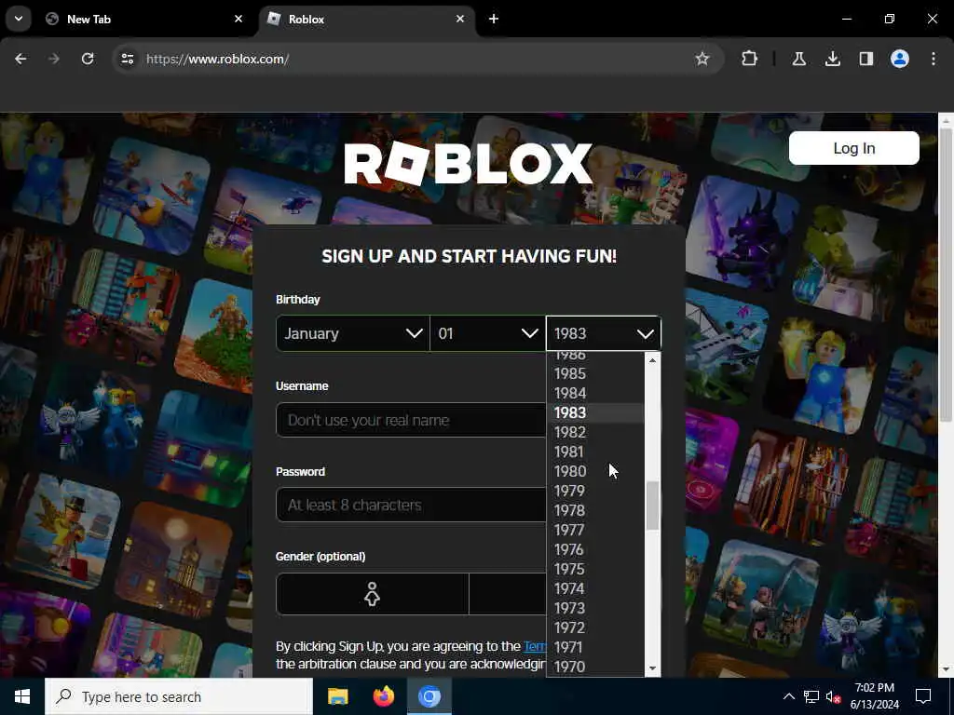Click the Chromium taskbar icon
The width and height of the screenshot is (954, 715).
tap(429, 696)
